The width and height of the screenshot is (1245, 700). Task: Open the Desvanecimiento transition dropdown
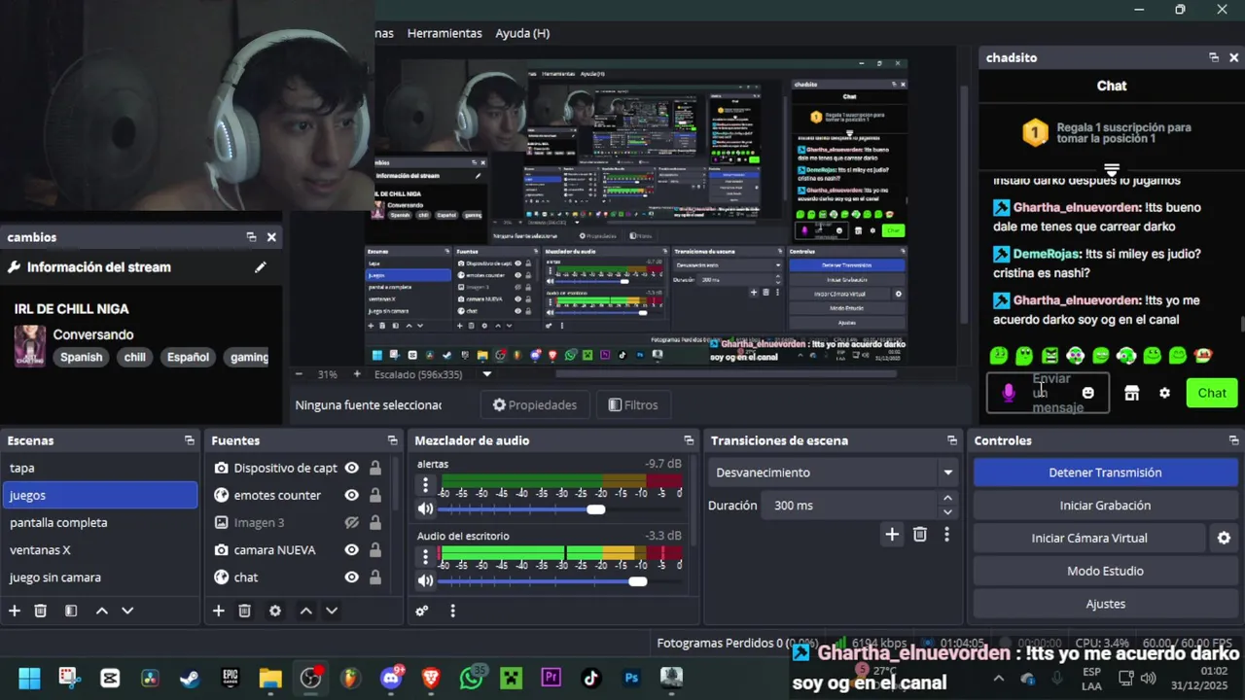tap(835, 472)
